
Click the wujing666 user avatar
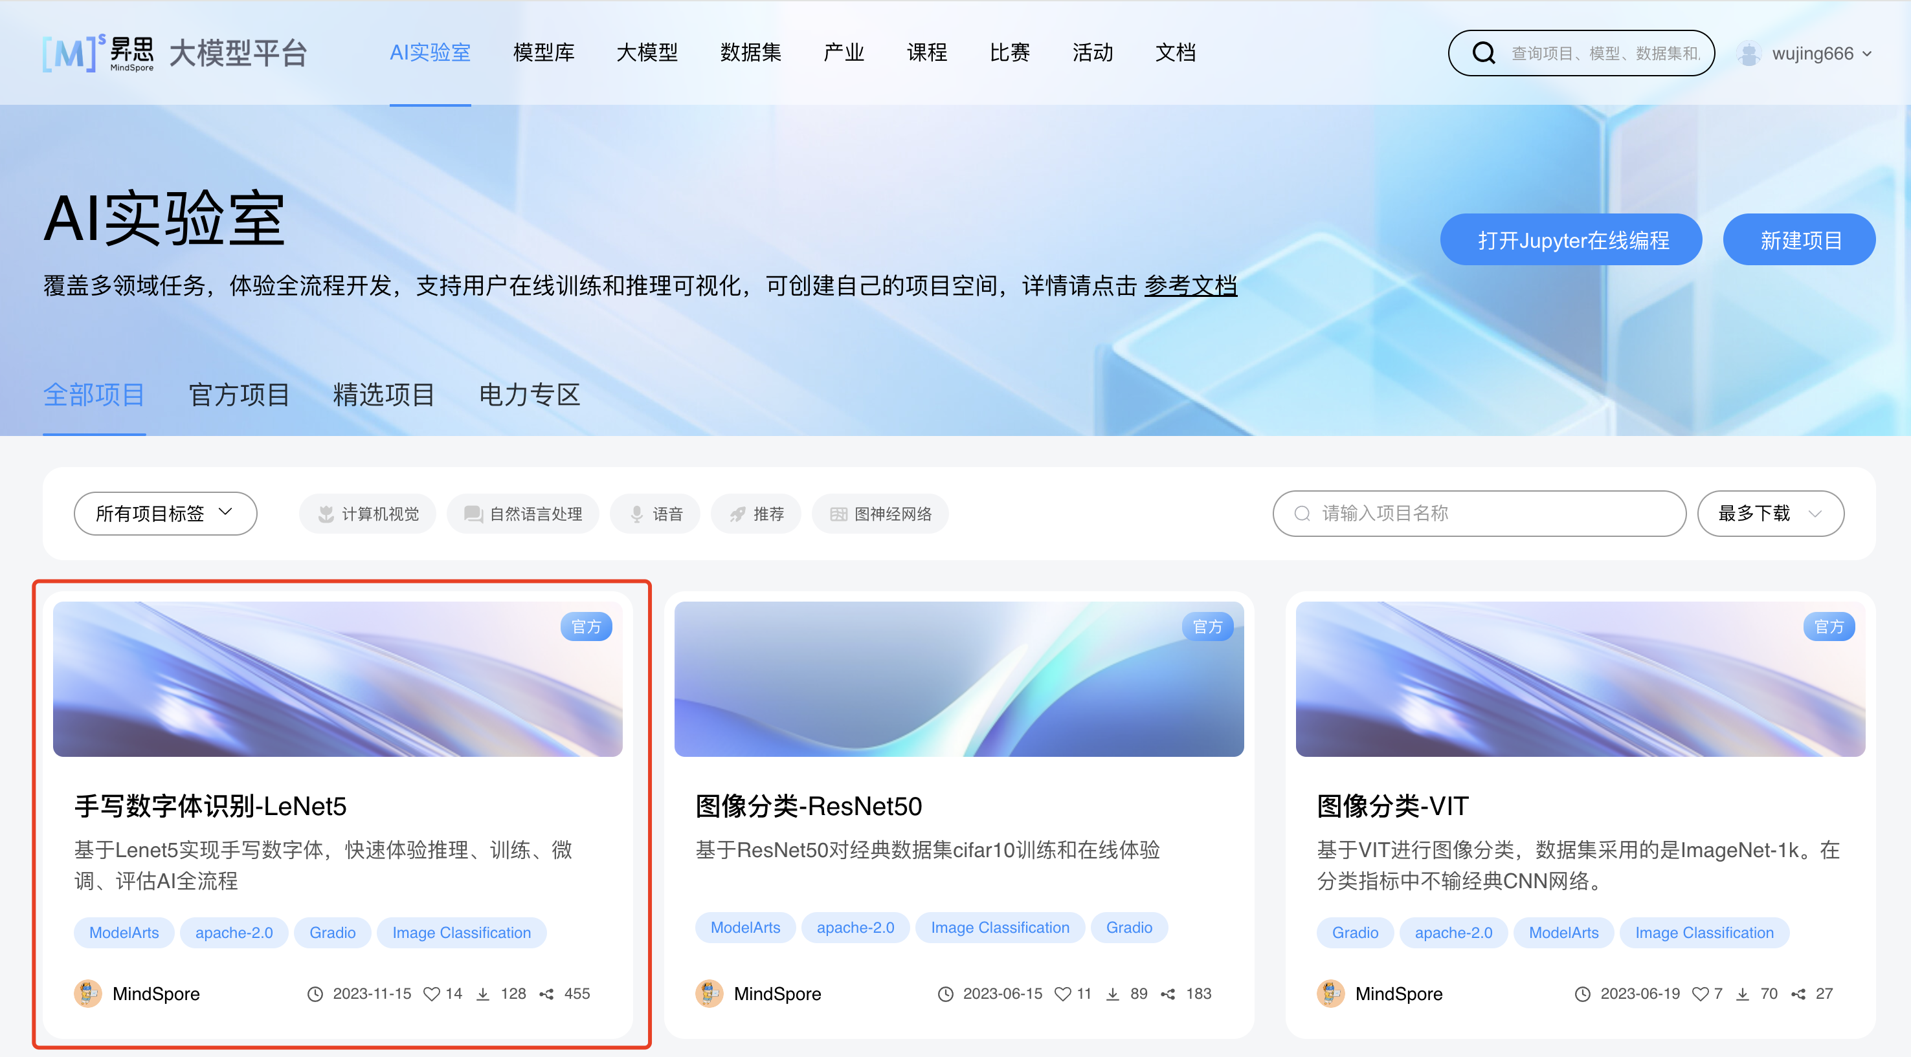coord(1749,54)
